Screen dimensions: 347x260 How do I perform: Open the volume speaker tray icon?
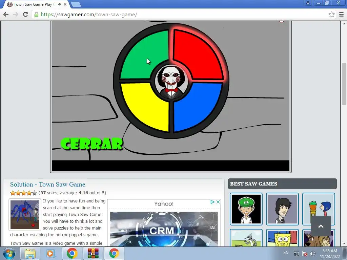(x=313, y=254)
